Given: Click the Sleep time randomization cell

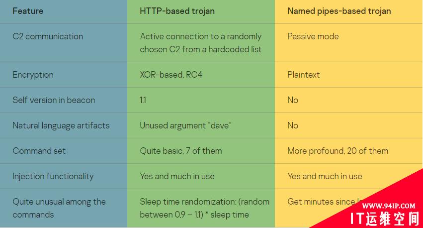Looking at the screenshot, I should coord(204,208).
